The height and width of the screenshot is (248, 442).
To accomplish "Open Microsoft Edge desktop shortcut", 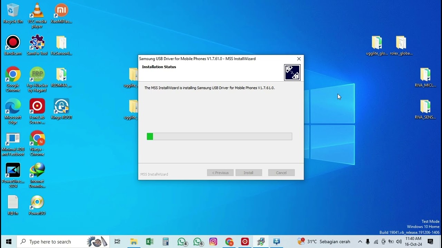I will click(13, 112).
